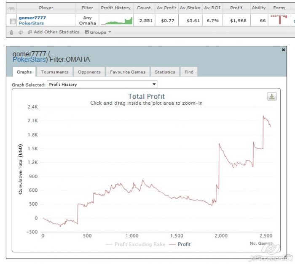Click the Add Other Statistics icon

click(x=29, y=32)
